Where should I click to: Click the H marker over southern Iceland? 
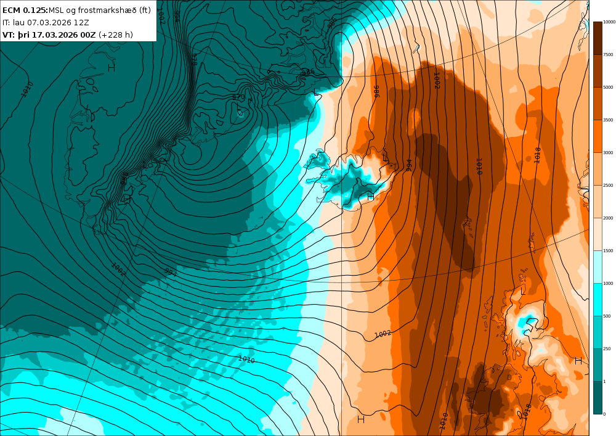pyautogui.click(x=370, y=196)
